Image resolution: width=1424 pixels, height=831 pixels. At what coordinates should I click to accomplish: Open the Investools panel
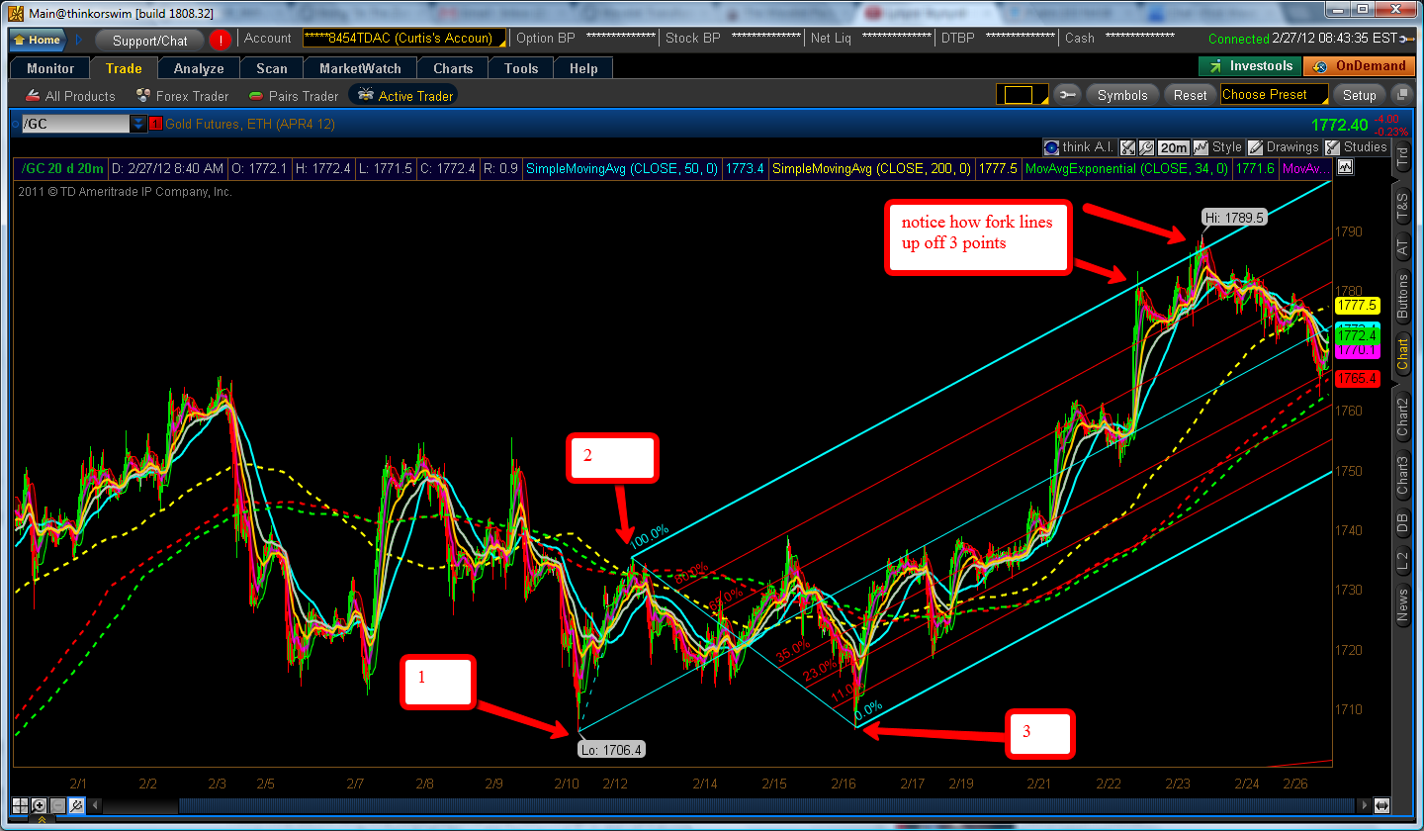pos(1250,66)
